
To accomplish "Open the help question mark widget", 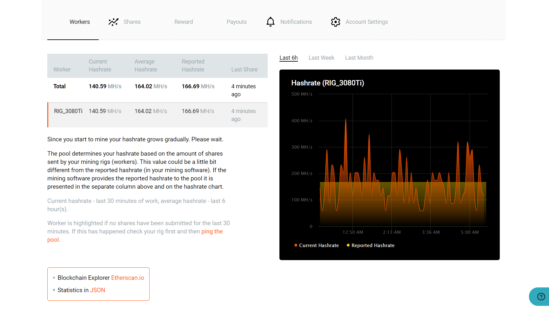I will 541,297.
